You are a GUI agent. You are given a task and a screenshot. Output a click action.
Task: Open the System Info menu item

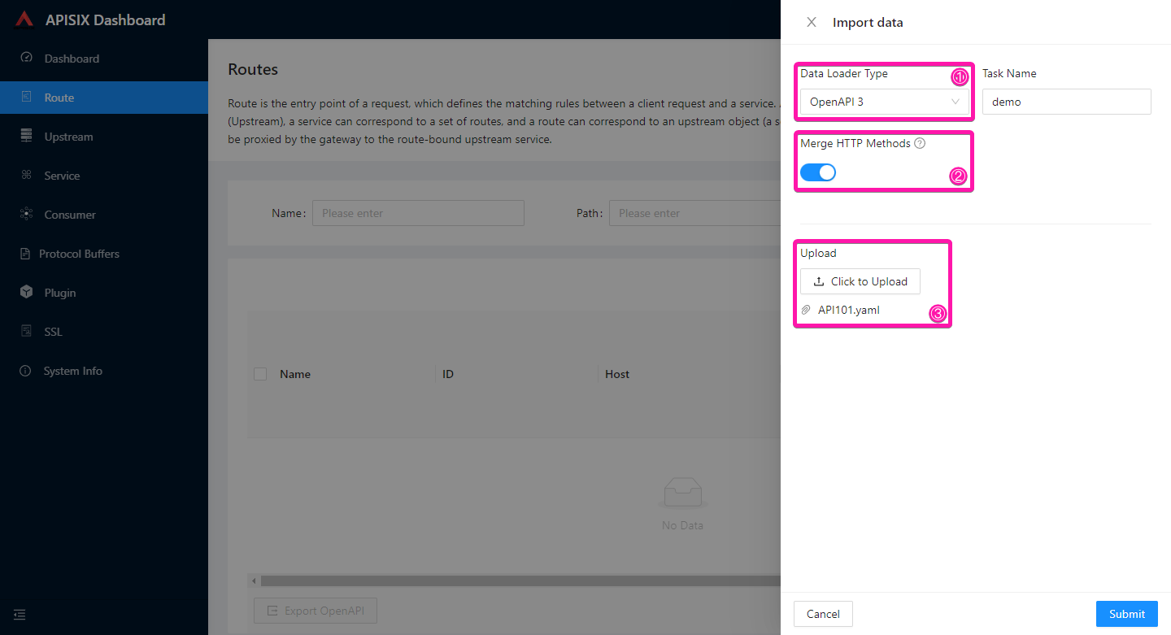pos(104,371)
